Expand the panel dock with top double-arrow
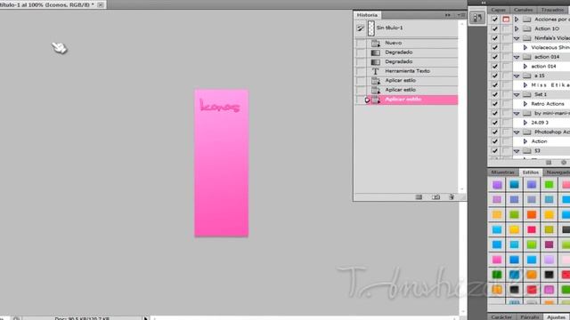Viewport: 570px width, 320px height. pos(483,3)
